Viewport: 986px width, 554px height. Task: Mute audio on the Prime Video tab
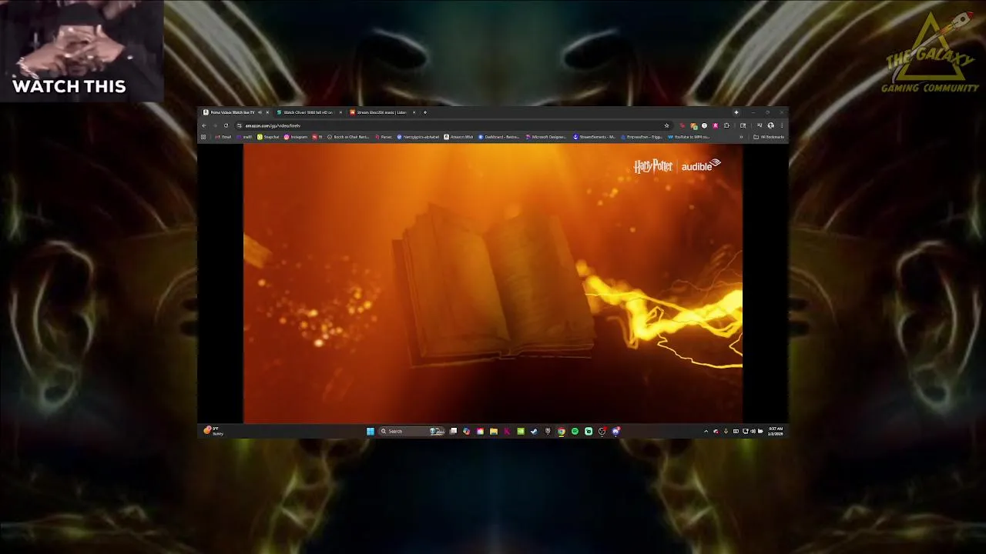(260, 112)
